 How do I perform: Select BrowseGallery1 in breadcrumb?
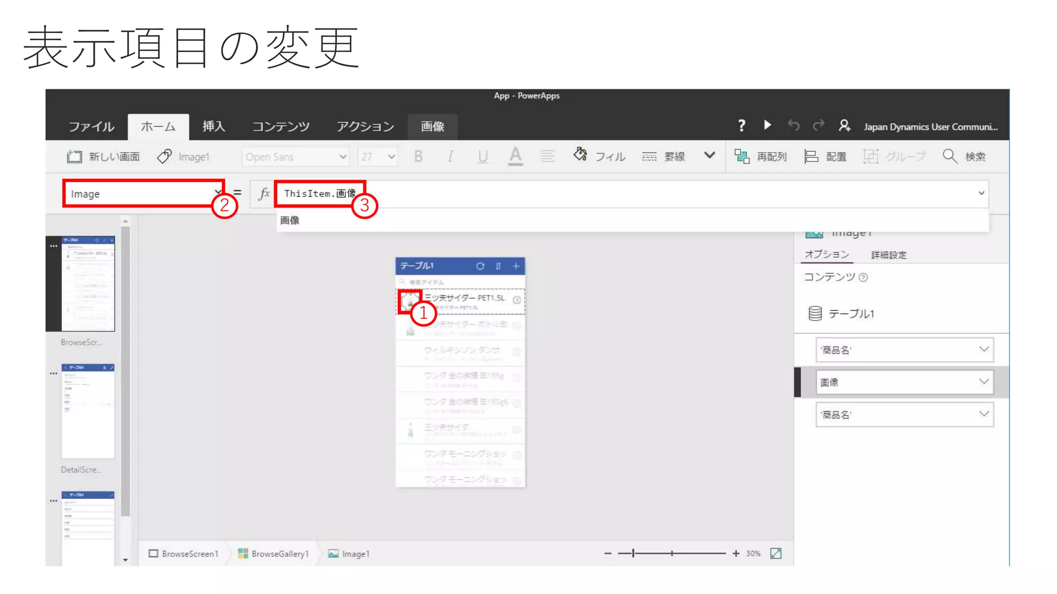[274, 554]
